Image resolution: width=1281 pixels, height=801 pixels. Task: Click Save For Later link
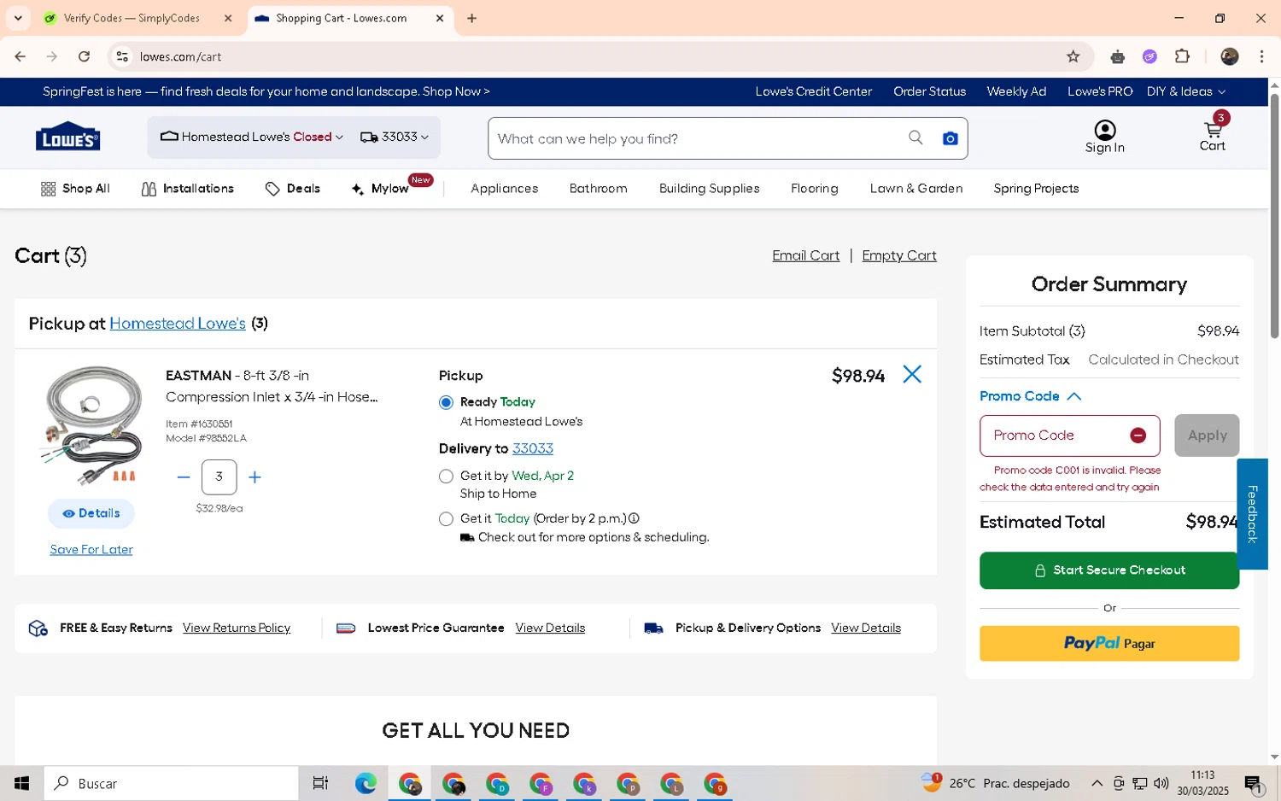click(91, 550)
